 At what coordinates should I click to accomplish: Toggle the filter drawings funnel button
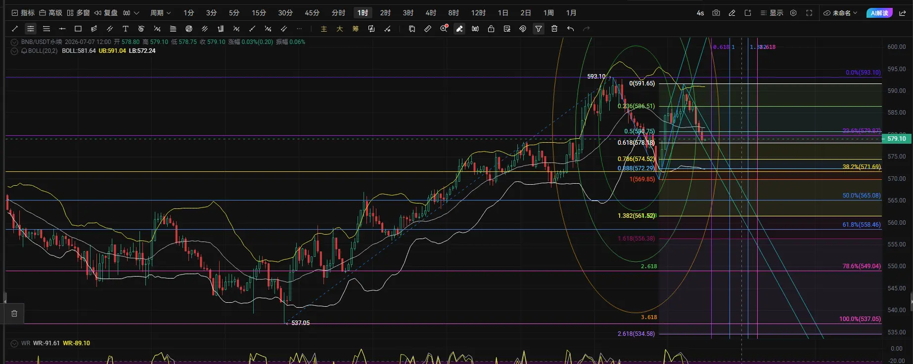coord(539,29)
